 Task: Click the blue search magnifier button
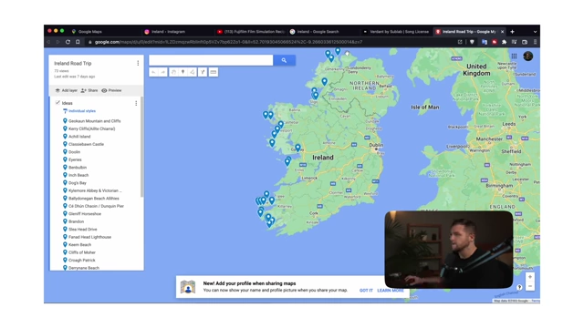pos(284,60)
